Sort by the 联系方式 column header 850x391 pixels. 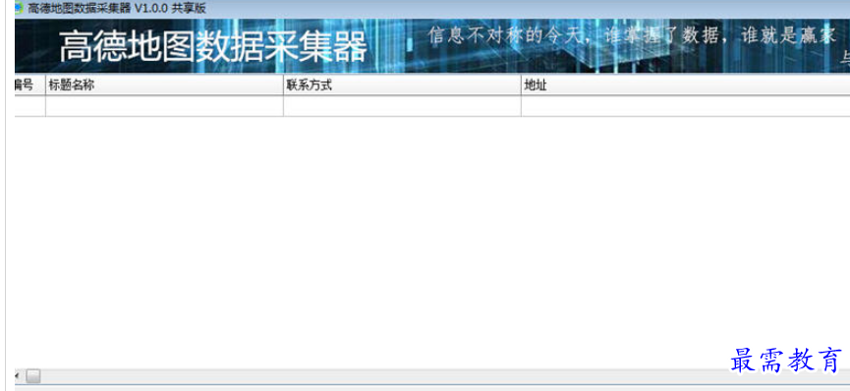pyautogui.click(x=402, y=85)
